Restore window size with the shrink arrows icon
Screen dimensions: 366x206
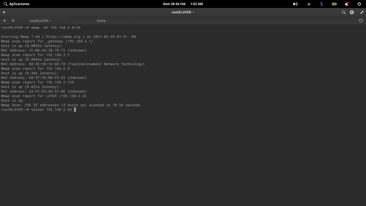[362, 12]
